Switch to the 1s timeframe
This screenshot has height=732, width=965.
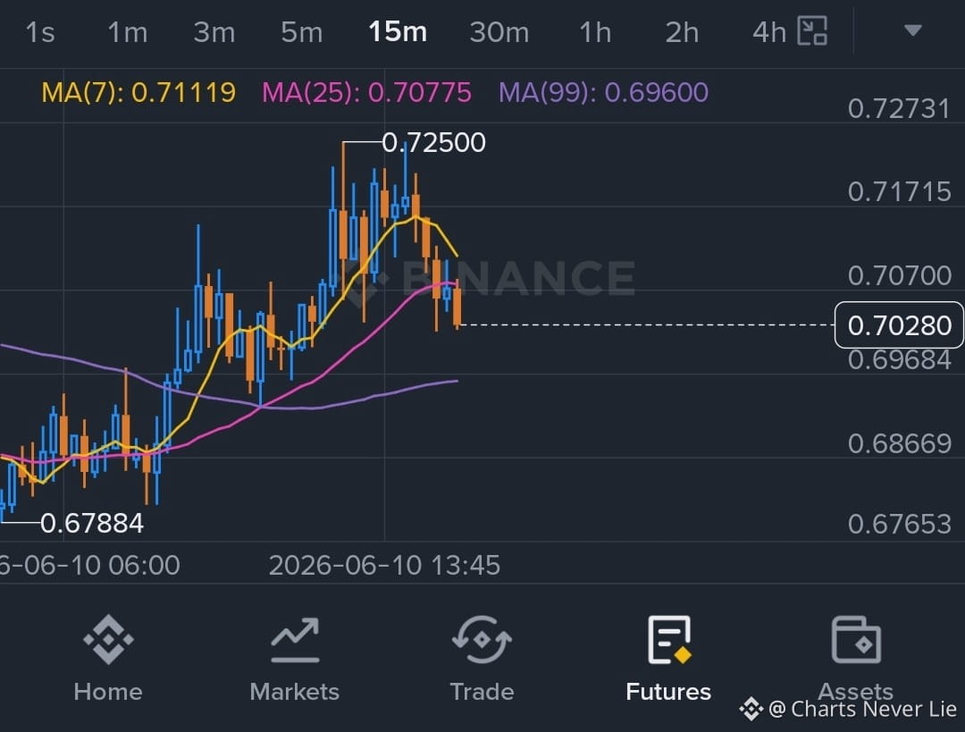pos(40,32)
